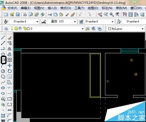Open the 文件(F) menu
This screenshot has height=122, width=146.
point(12,8)
